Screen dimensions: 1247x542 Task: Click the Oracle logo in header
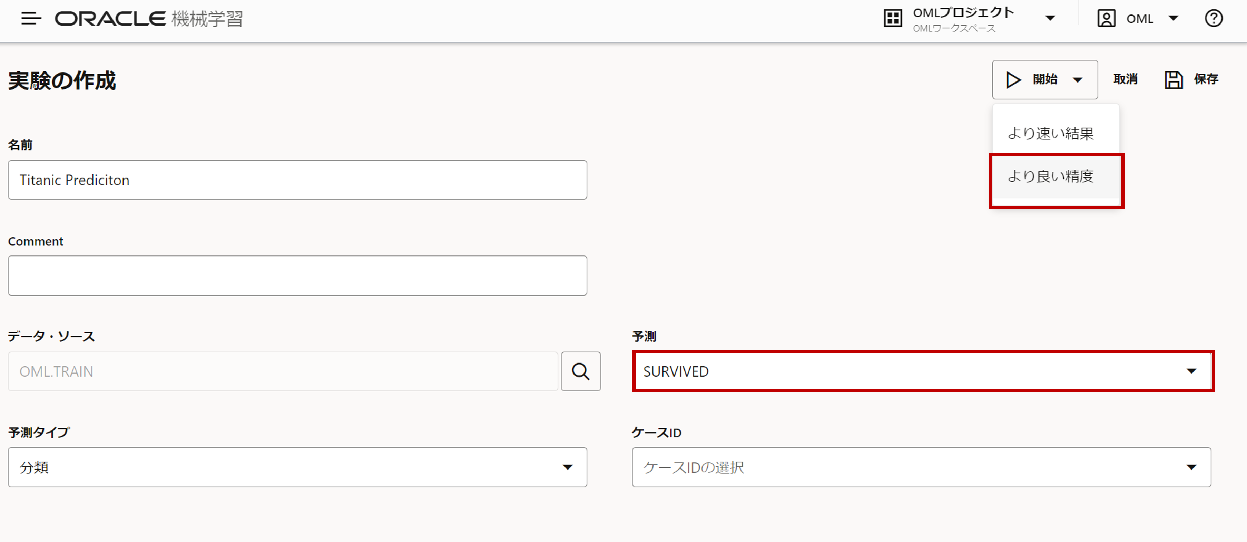pos(110,19)
